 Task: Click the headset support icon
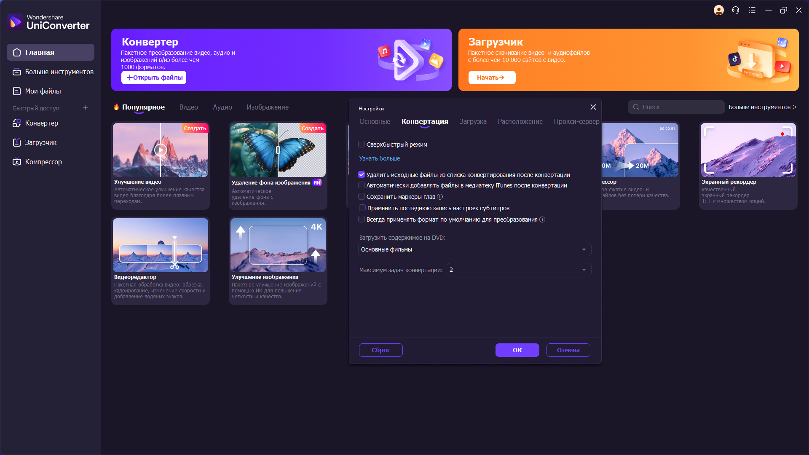tap(736, 10)
